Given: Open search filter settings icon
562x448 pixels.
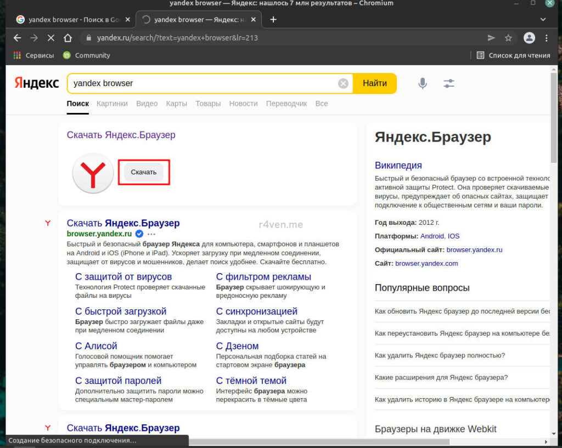Looking at the screenshot, I should click(x=449, y=83).
